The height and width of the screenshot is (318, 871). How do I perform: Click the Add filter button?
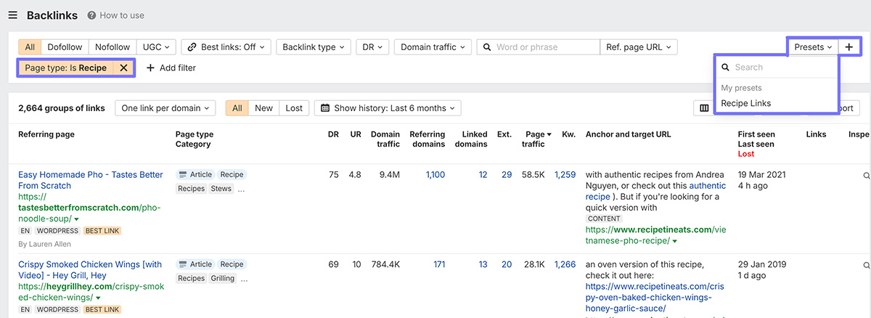171,68
